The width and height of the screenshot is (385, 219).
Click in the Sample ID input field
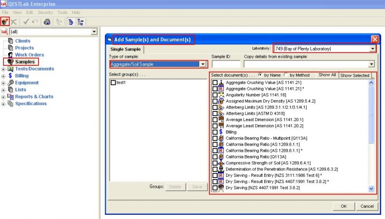(226, 64)
